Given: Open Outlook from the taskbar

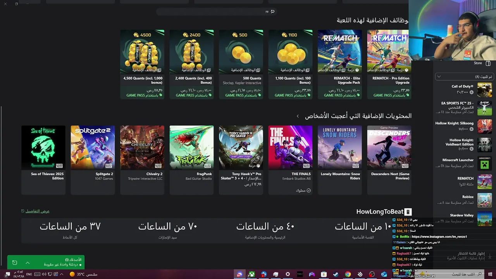Looking at the screenshot, I should coord(384,274).
